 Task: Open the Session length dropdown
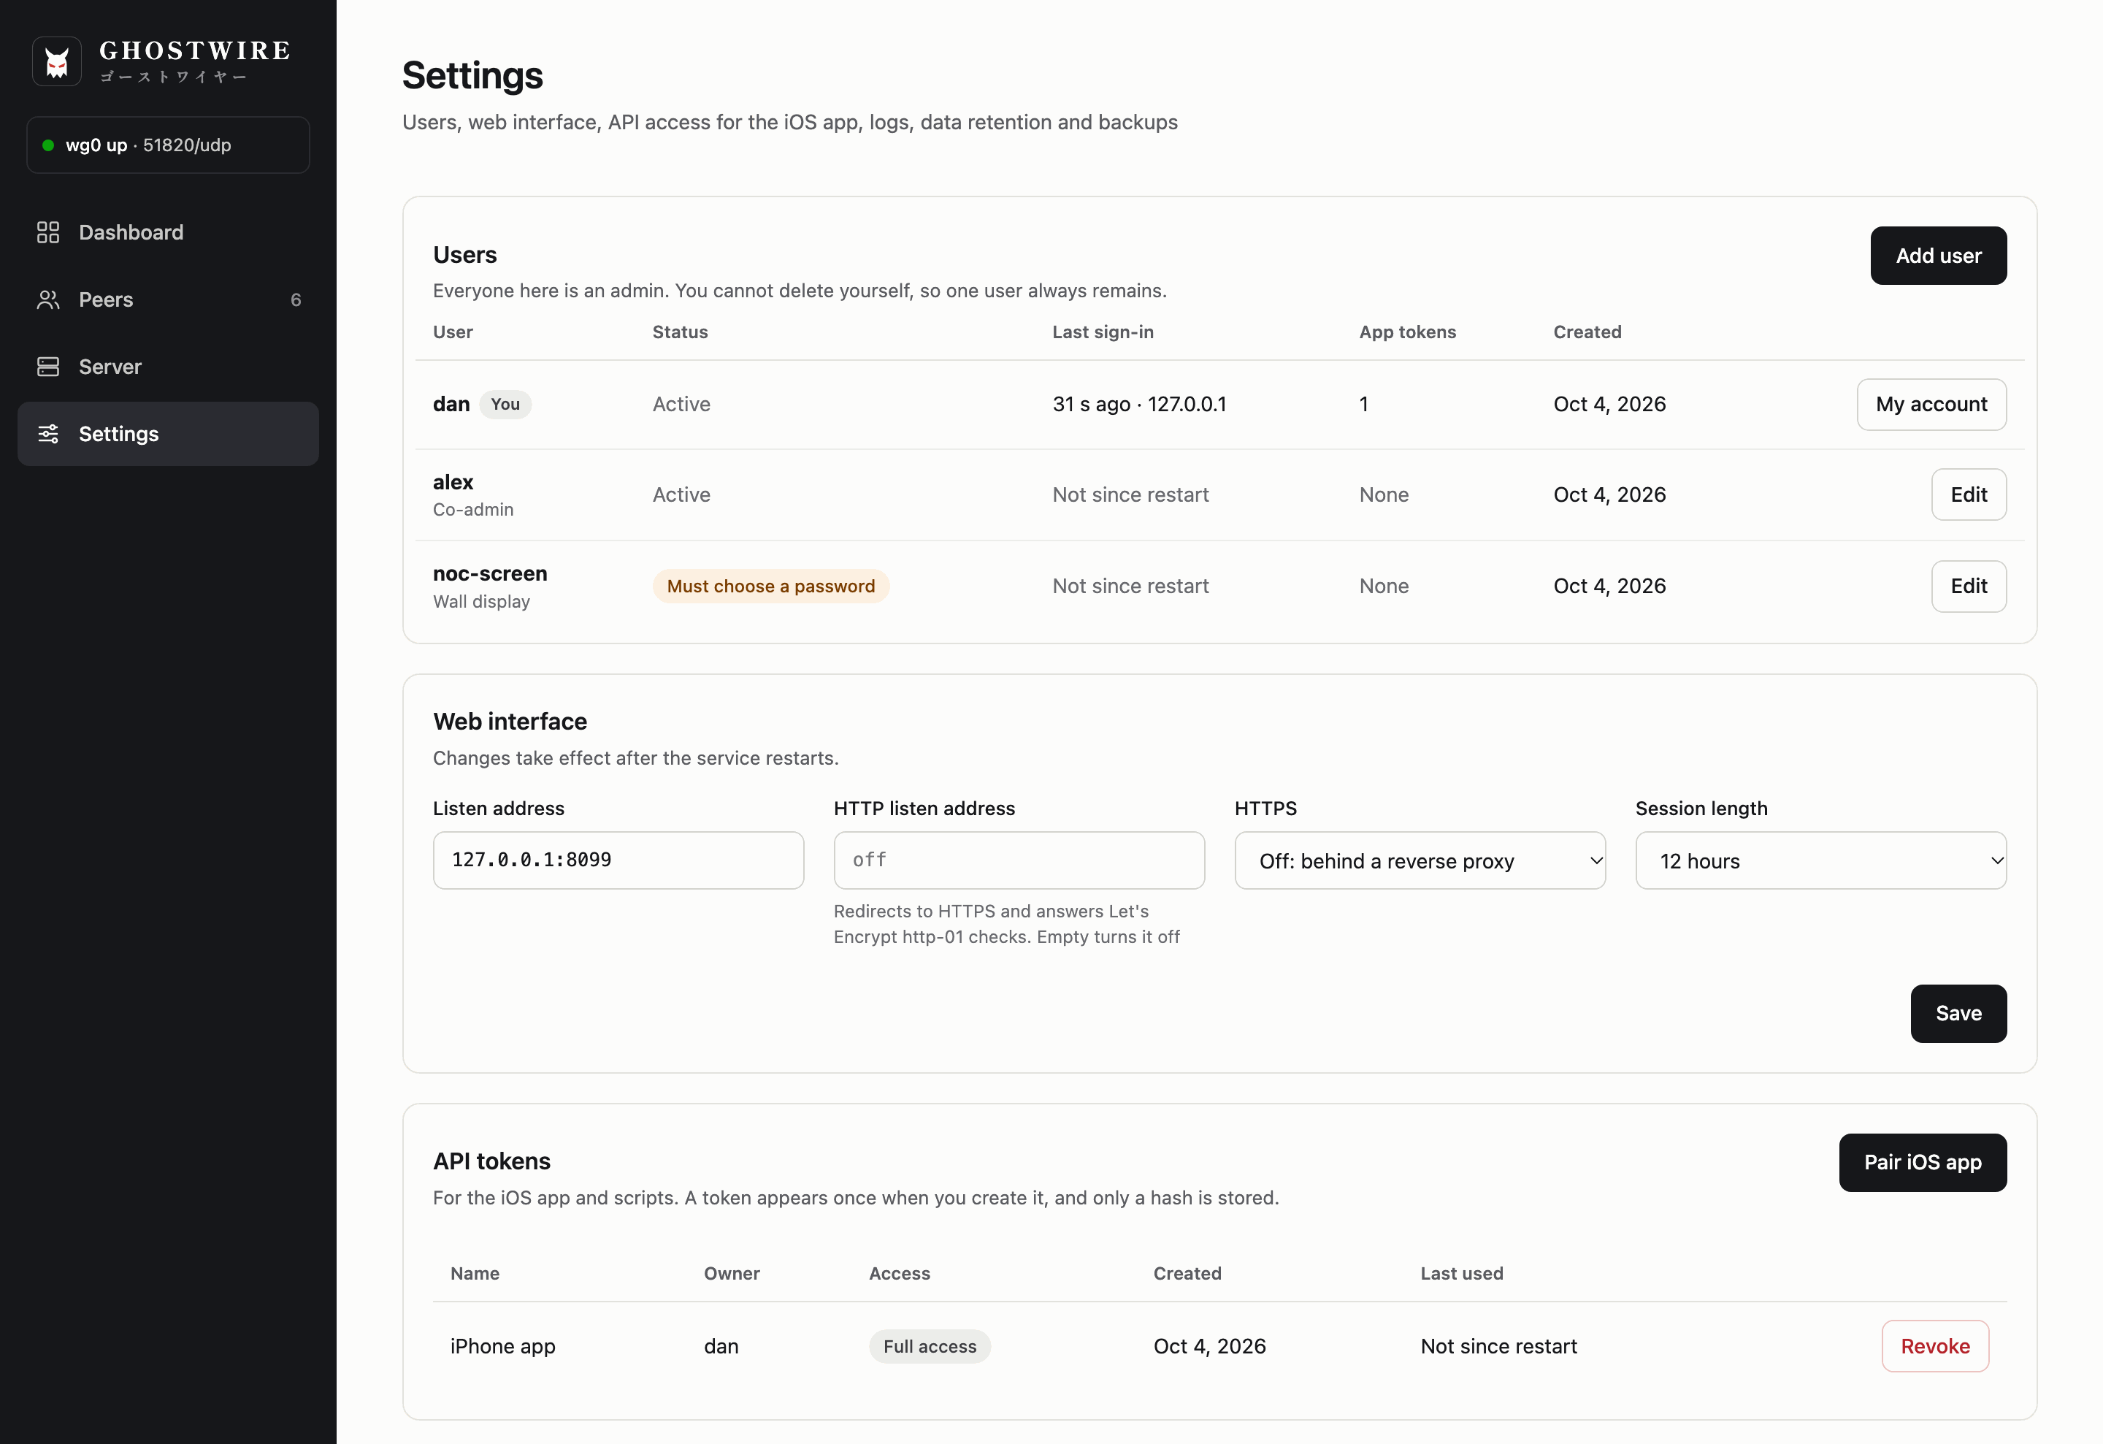coord(1820,861)
